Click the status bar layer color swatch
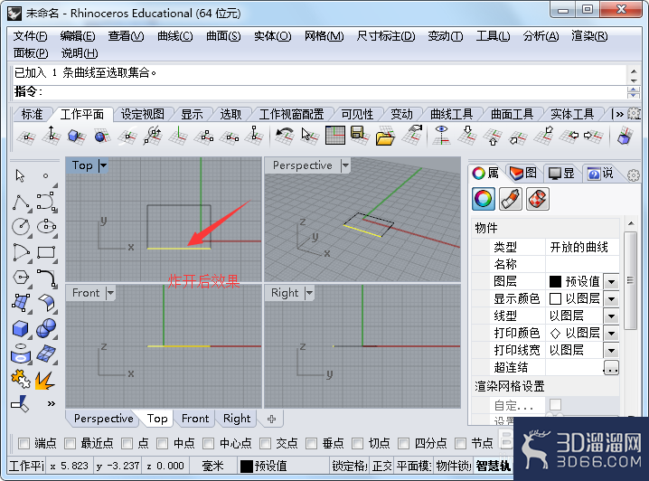The width and height of the screenshot is (649, 481). coord(246,467)
